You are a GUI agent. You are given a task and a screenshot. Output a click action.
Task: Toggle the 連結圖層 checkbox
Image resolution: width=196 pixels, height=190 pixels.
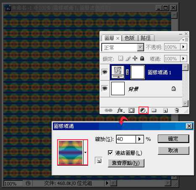110,153
